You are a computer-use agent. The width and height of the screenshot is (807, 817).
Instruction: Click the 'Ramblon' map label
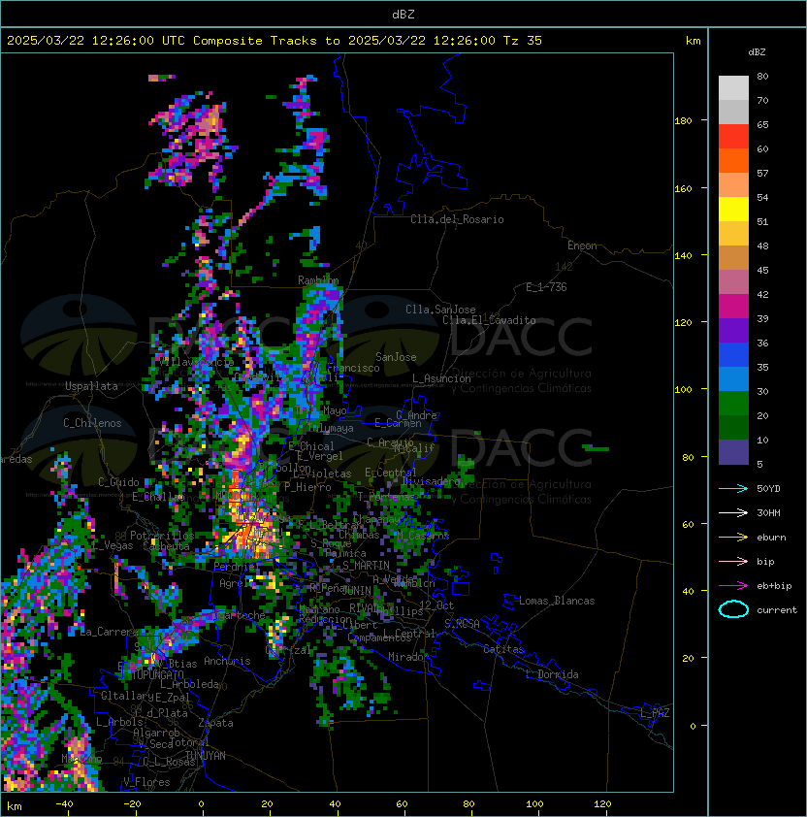pos(318,280)
